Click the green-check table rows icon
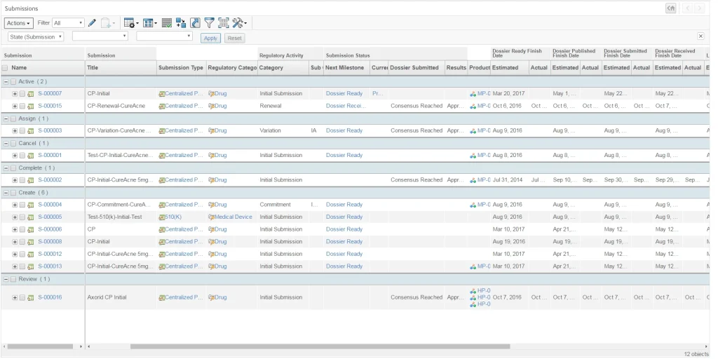 click(167, 23)
